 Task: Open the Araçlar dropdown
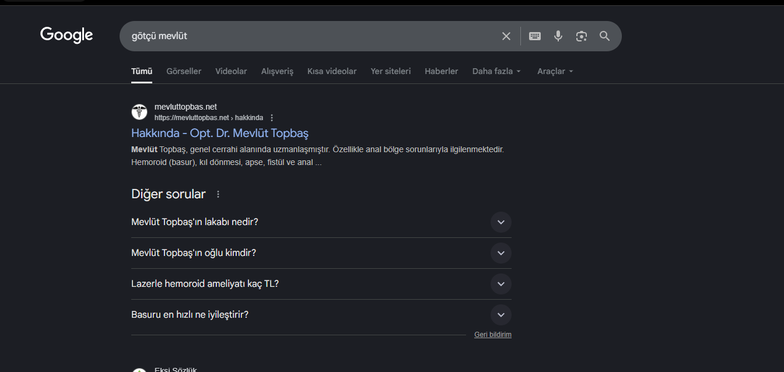[555, 71]
